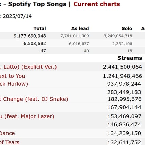Select the 2,441,500,064 streams cell
145x145 pixels.
point(123,67)
